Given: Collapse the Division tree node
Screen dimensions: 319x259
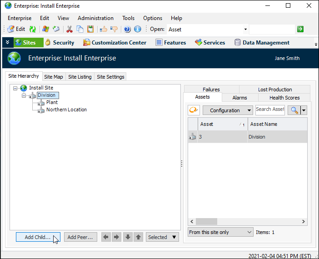Looking at the screenshot, I should [x=24, y=95].
